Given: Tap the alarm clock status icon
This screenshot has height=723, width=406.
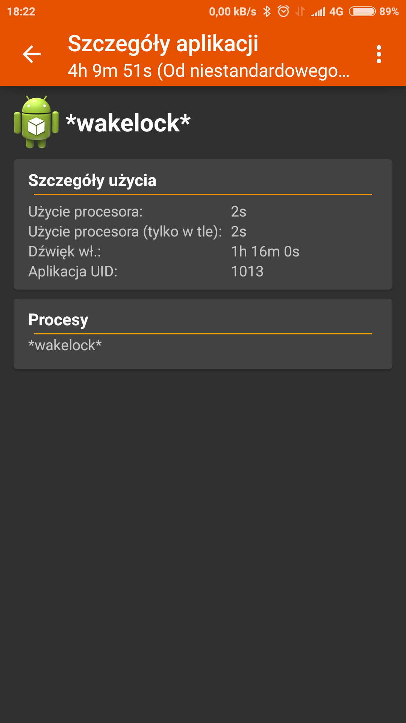Looking at the screenshot, I should click(x=283, y=12).
